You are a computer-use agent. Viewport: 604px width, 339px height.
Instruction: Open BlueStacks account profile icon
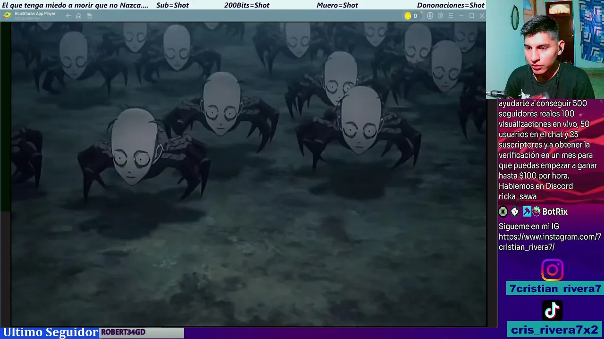point(430,16)
